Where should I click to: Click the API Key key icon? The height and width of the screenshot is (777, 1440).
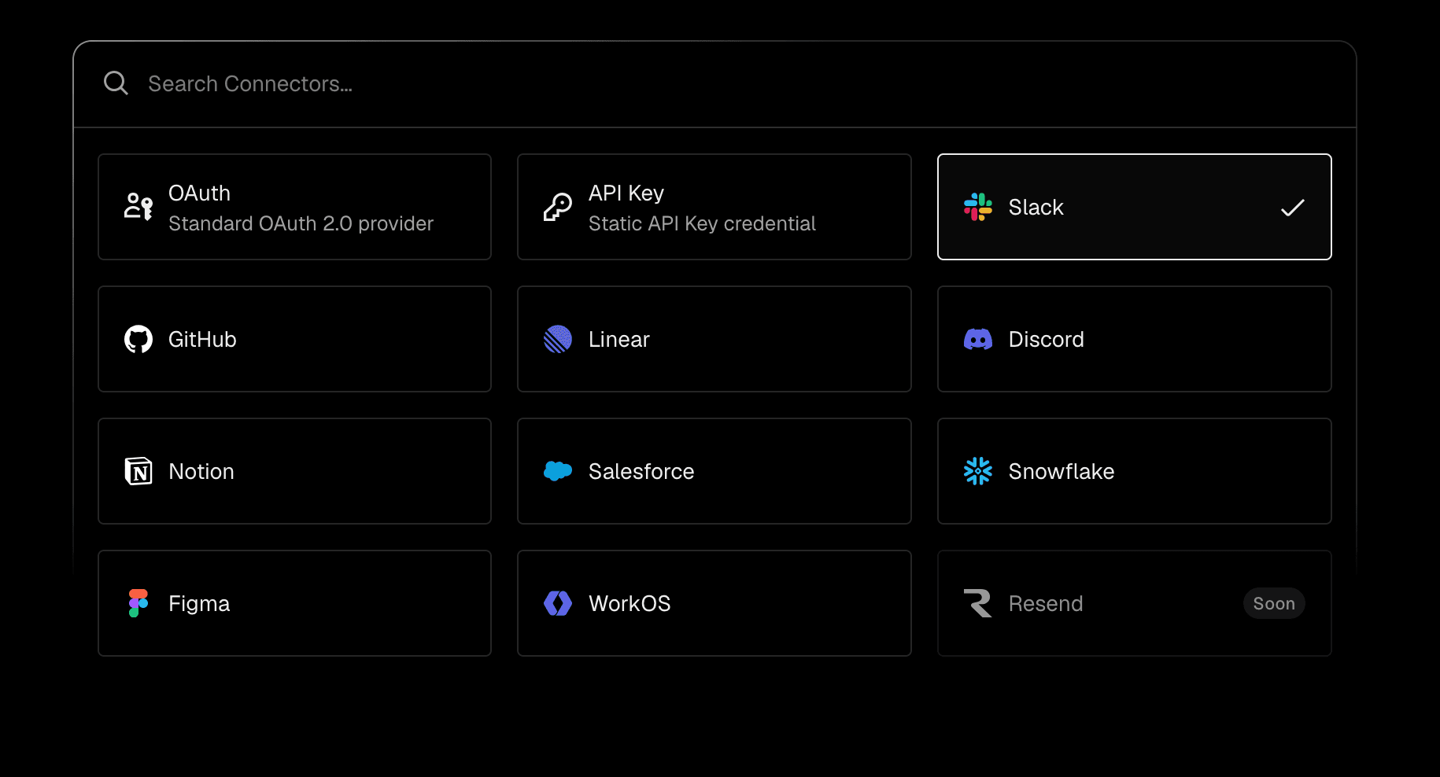[558, 207]
